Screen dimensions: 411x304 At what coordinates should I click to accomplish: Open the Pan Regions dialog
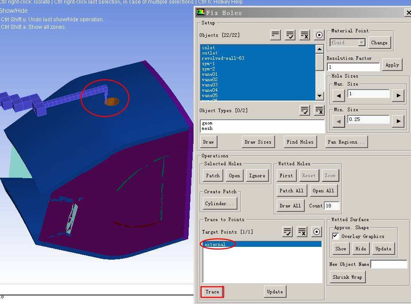click(346, 142)
